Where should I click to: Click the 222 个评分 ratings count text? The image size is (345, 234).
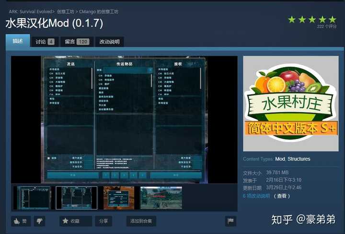pos(327,26)
